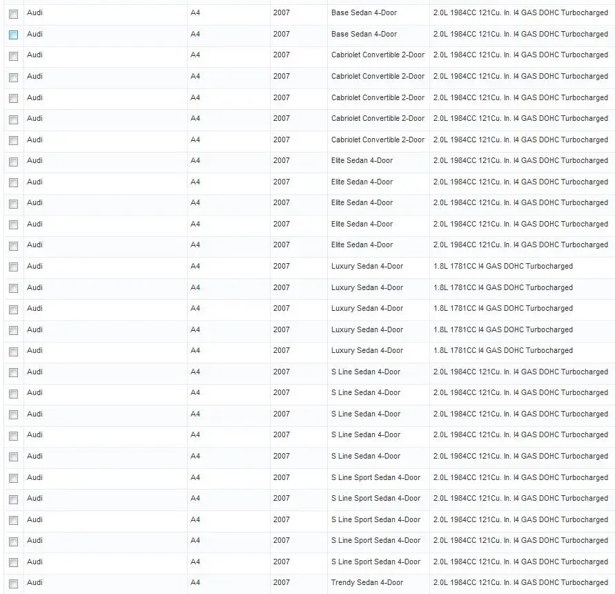Click the 2.0L engine text in topmost Base Sedan row

(x=520, y=12)
